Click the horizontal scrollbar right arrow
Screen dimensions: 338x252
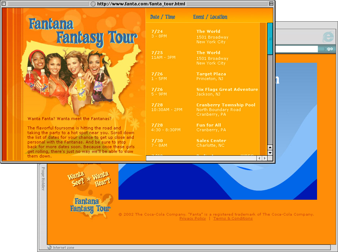click(264, 158)
